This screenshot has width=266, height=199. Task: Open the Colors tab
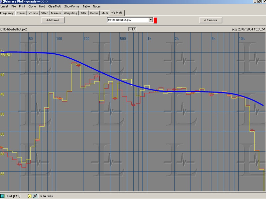[94, 13]
